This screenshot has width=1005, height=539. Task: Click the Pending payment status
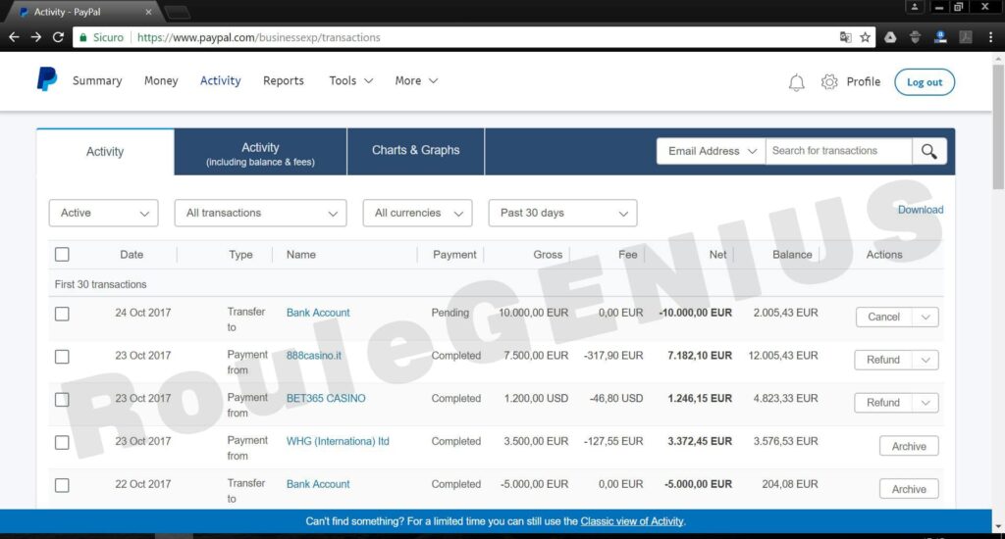[450, 313]
